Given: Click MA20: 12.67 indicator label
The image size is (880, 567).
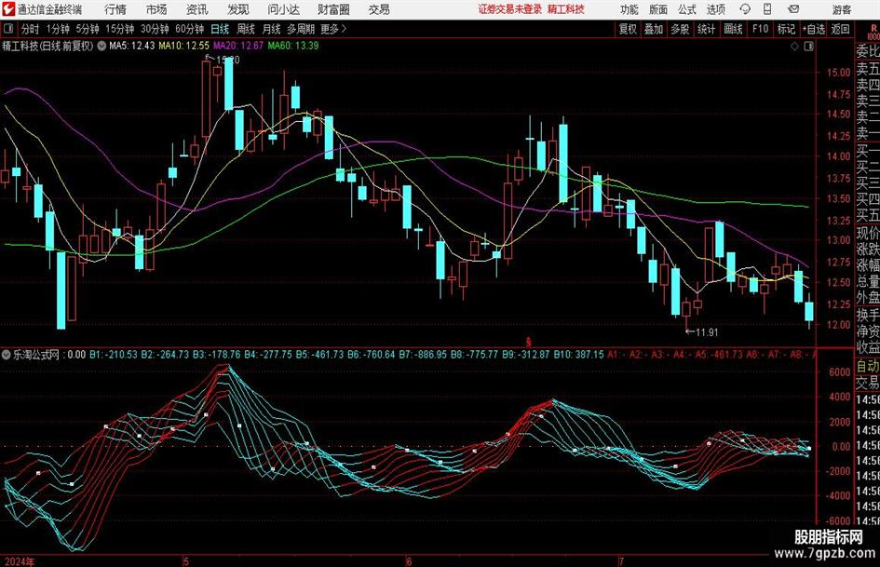Looking at the screenshot, I should [238, 46].
